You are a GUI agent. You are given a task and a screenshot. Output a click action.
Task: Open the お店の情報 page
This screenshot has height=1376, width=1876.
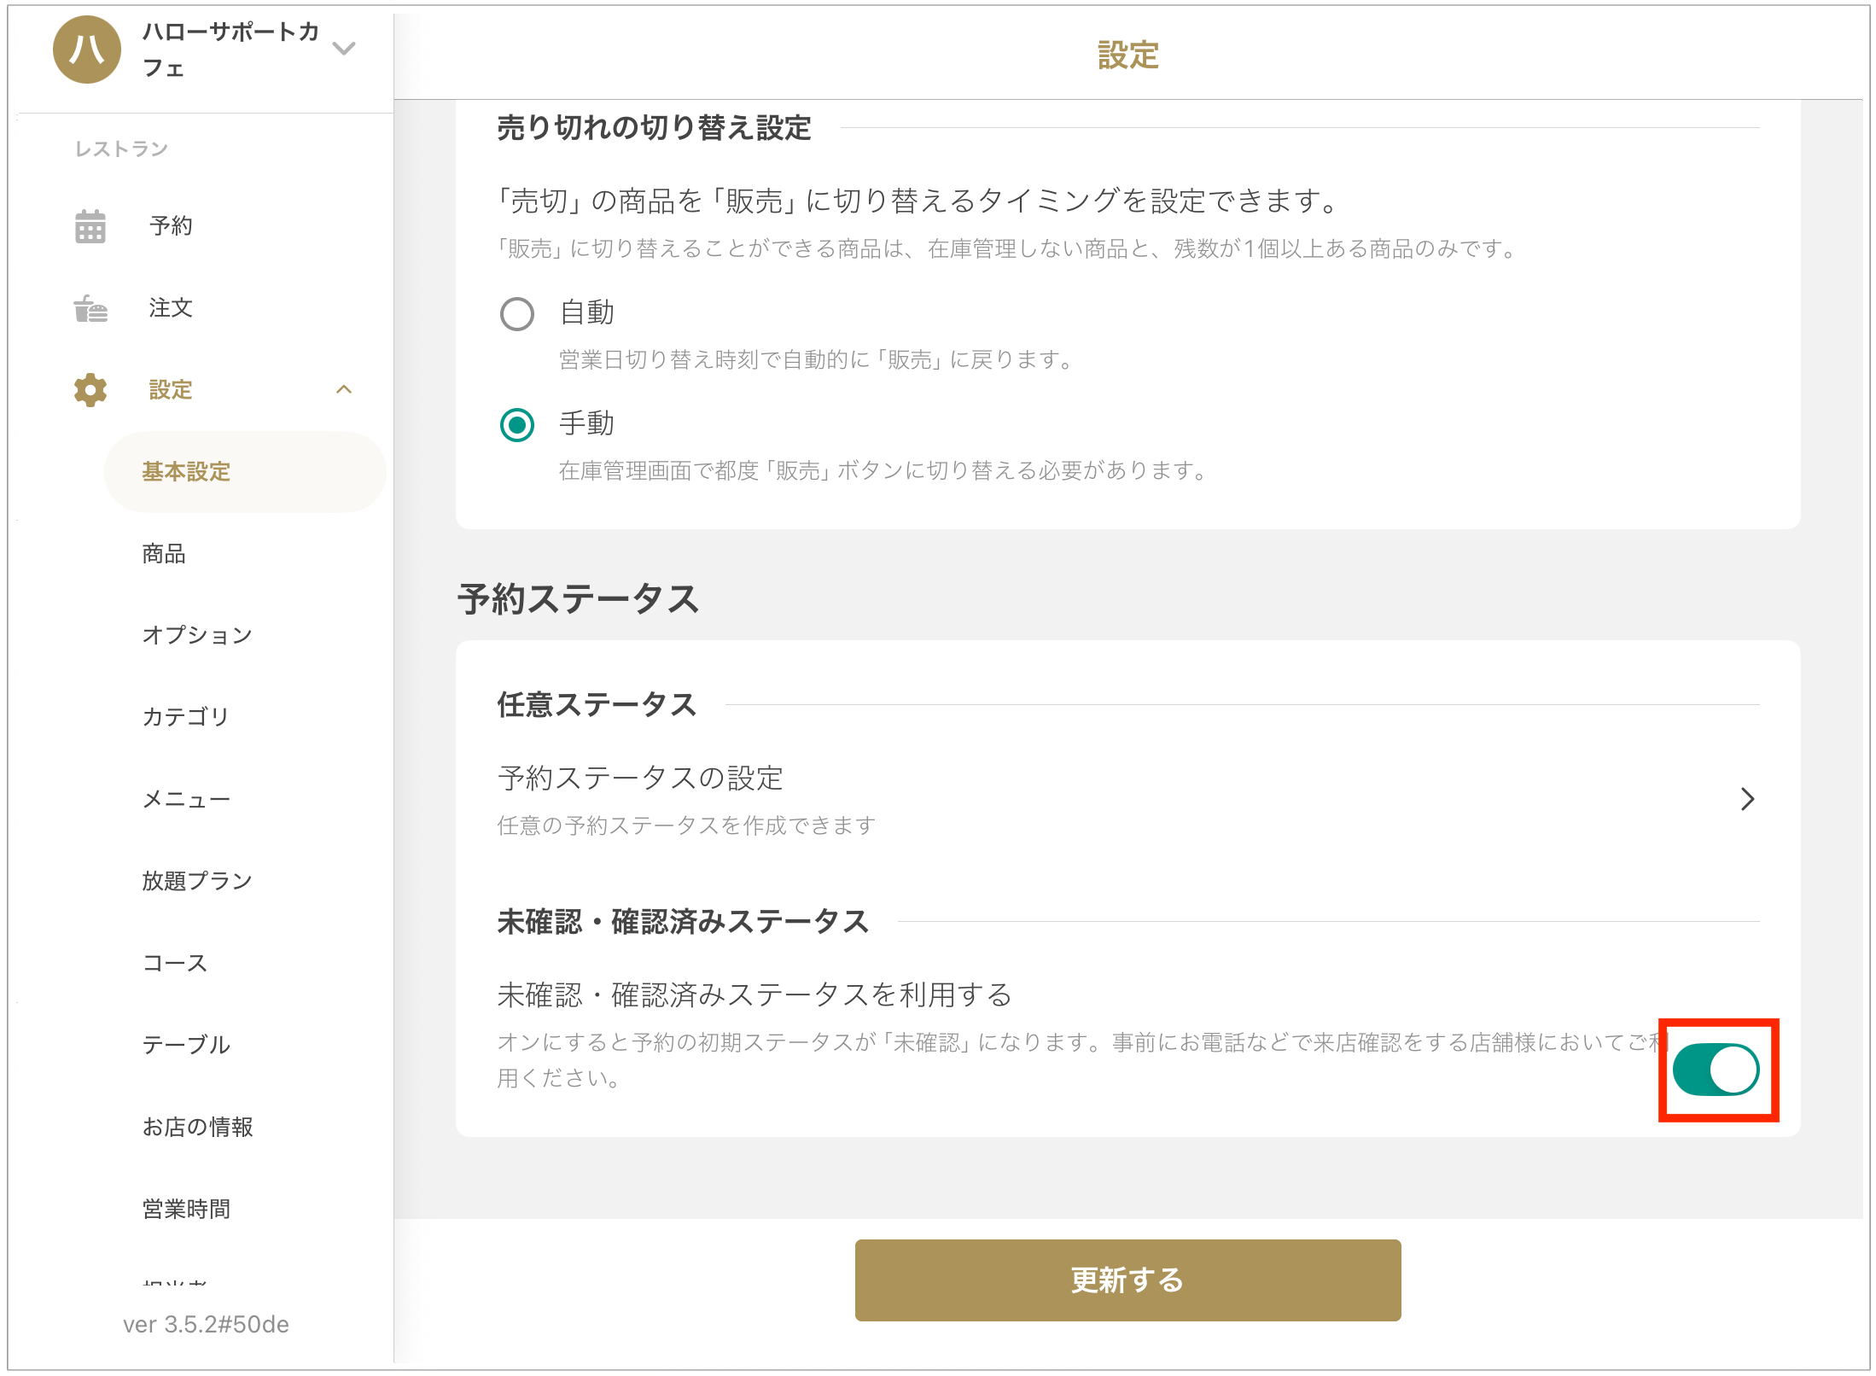coord(197,1127)
